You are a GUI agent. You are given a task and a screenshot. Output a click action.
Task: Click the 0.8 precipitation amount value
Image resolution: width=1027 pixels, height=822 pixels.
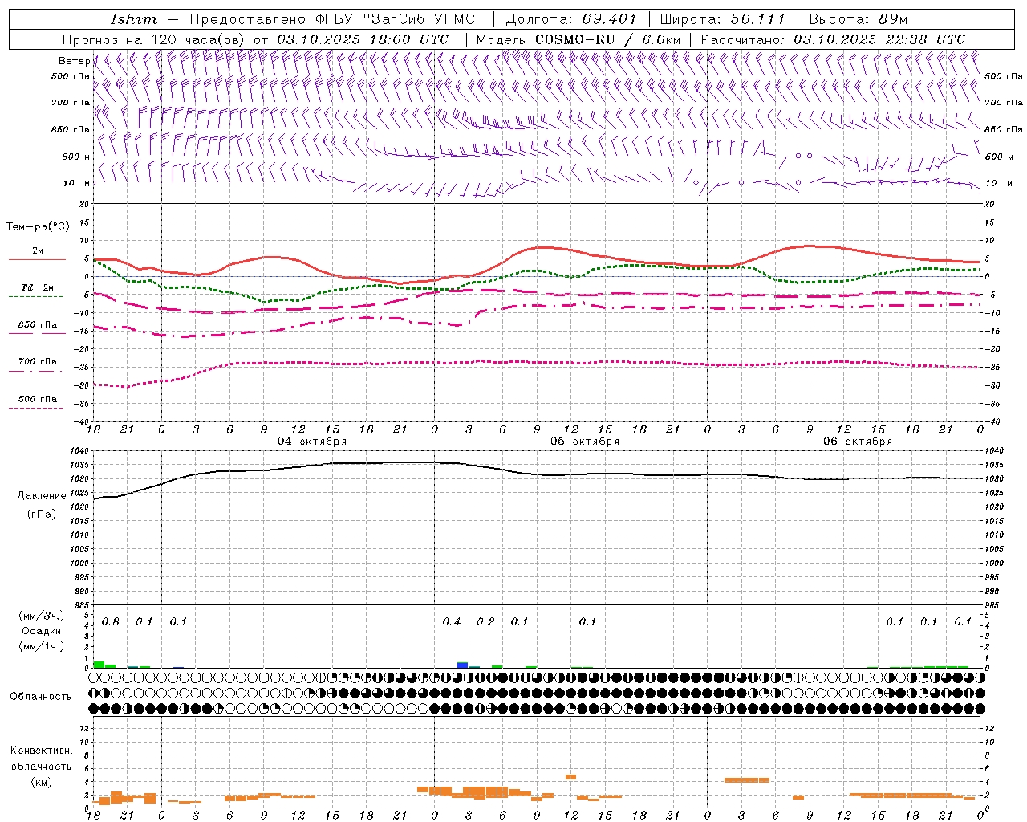pos(111,622)
